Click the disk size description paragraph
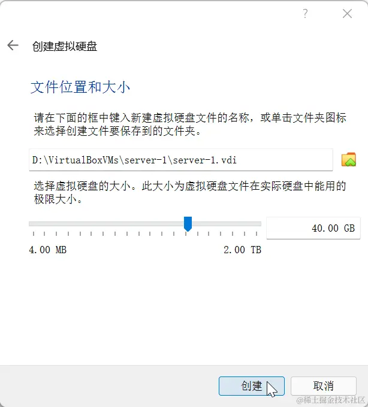Viewport: 368px width, 407px height. tap(190, 193)
